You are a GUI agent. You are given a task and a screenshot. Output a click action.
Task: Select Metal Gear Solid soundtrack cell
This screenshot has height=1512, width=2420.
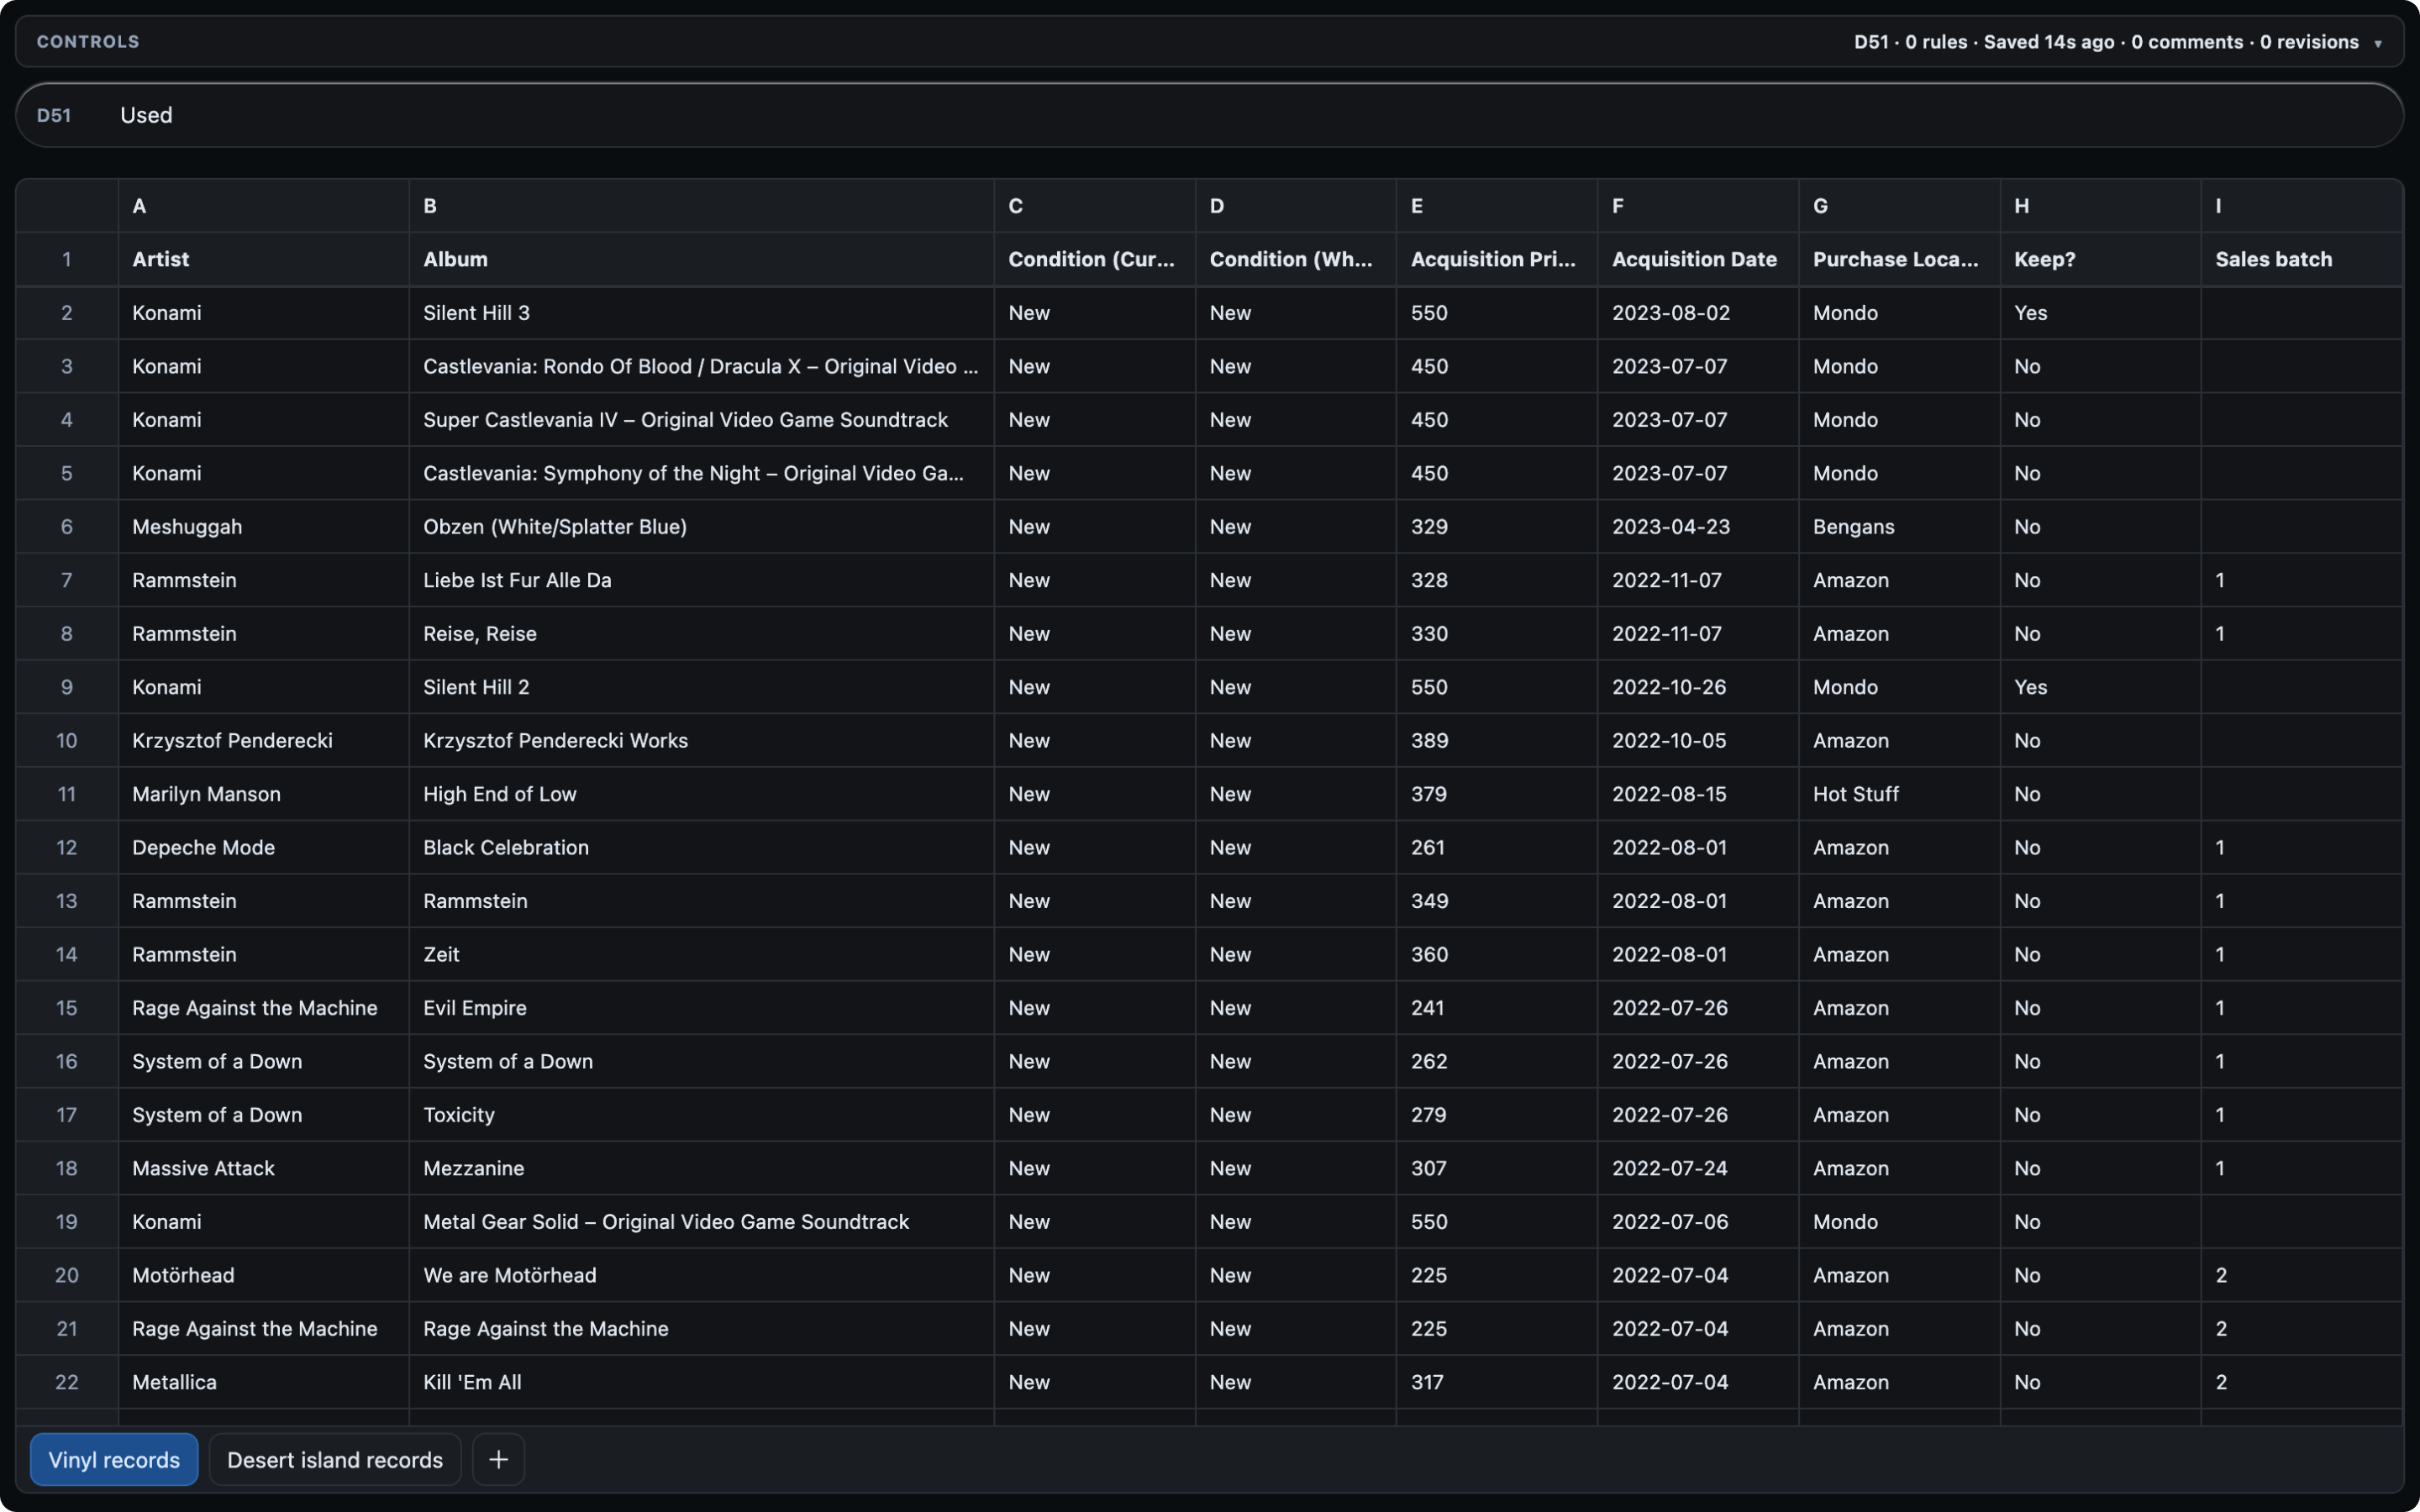[701, 1222]
